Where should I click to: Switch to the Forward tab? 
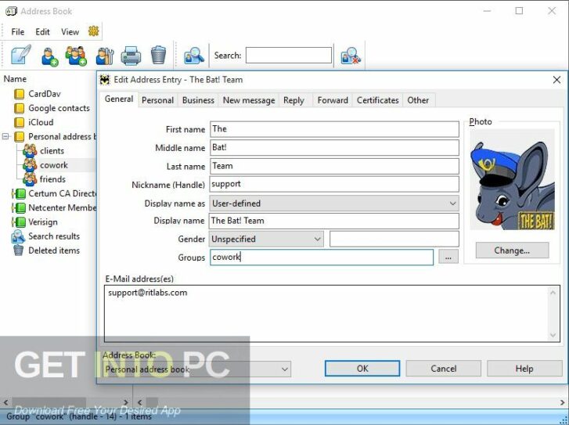333,100
